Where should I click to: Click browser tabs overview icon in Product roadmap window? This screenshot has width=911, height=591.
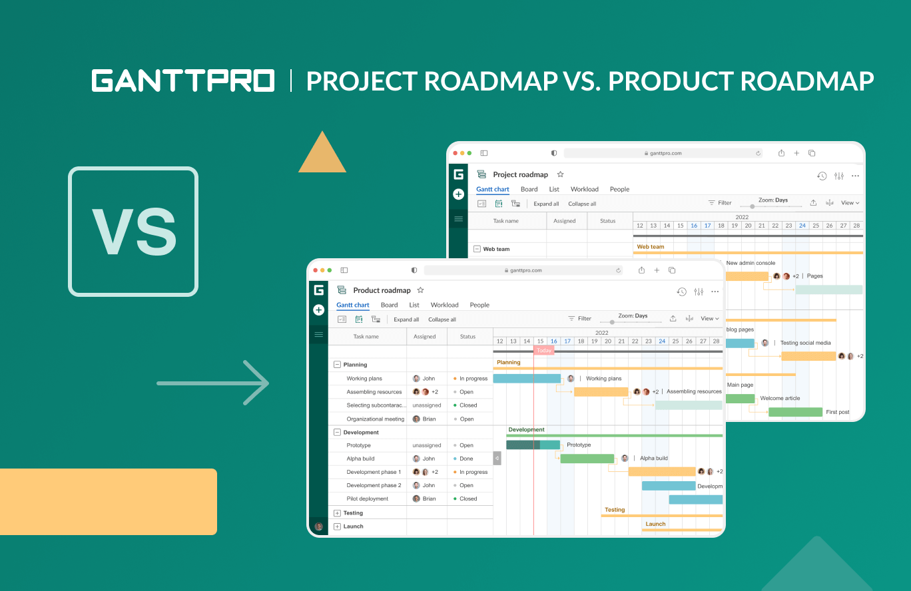click(672, 270)
